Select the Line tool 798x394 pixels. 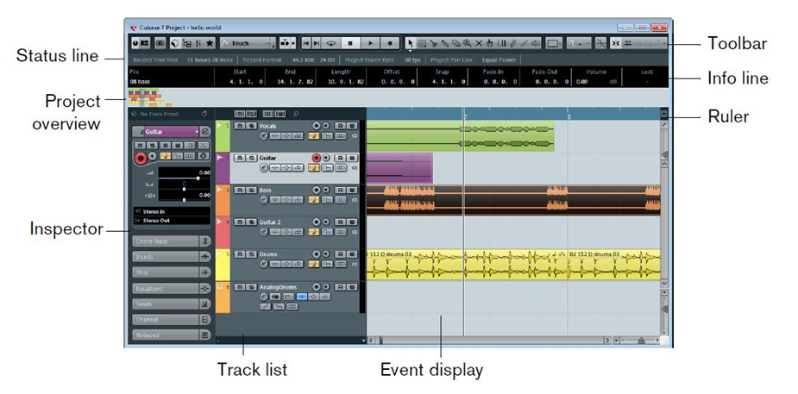(x=525, y=43)
